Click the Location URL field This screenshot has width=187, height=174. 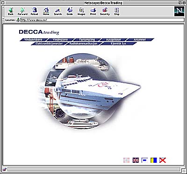[102, 20]
